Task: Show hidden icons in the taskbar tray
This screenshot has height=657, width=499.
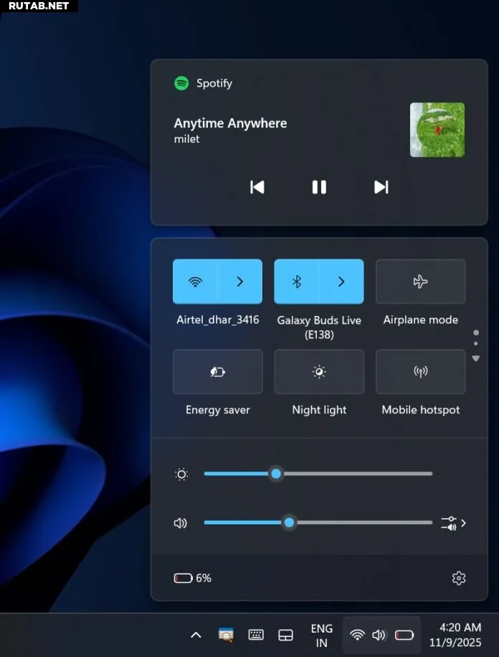Action: click(x=196, y=635)
